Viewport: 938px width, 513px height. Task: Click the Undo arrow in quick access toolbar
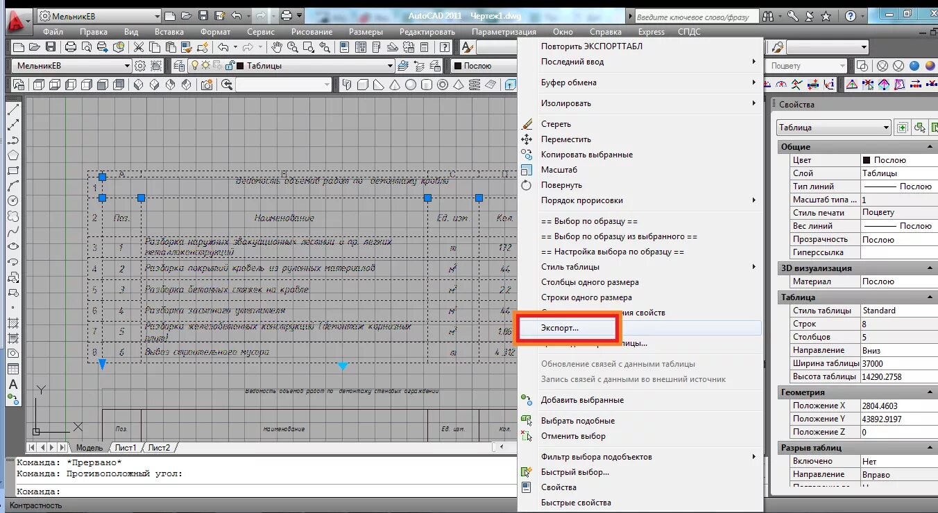(x=236, y=15)
